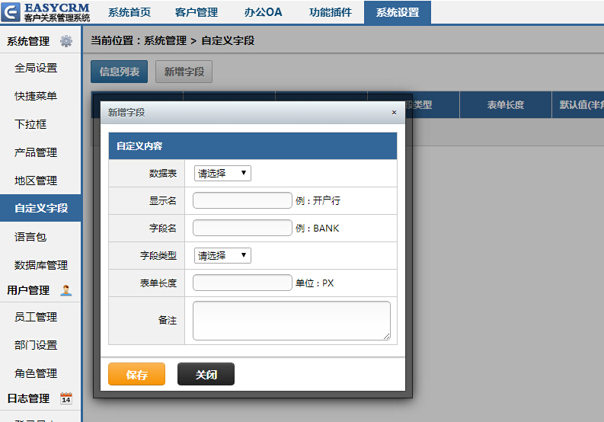This screenshot has width=604, height=422.
Task: Click the 新增字段 dialog title bar
Action: pos(253,113)
